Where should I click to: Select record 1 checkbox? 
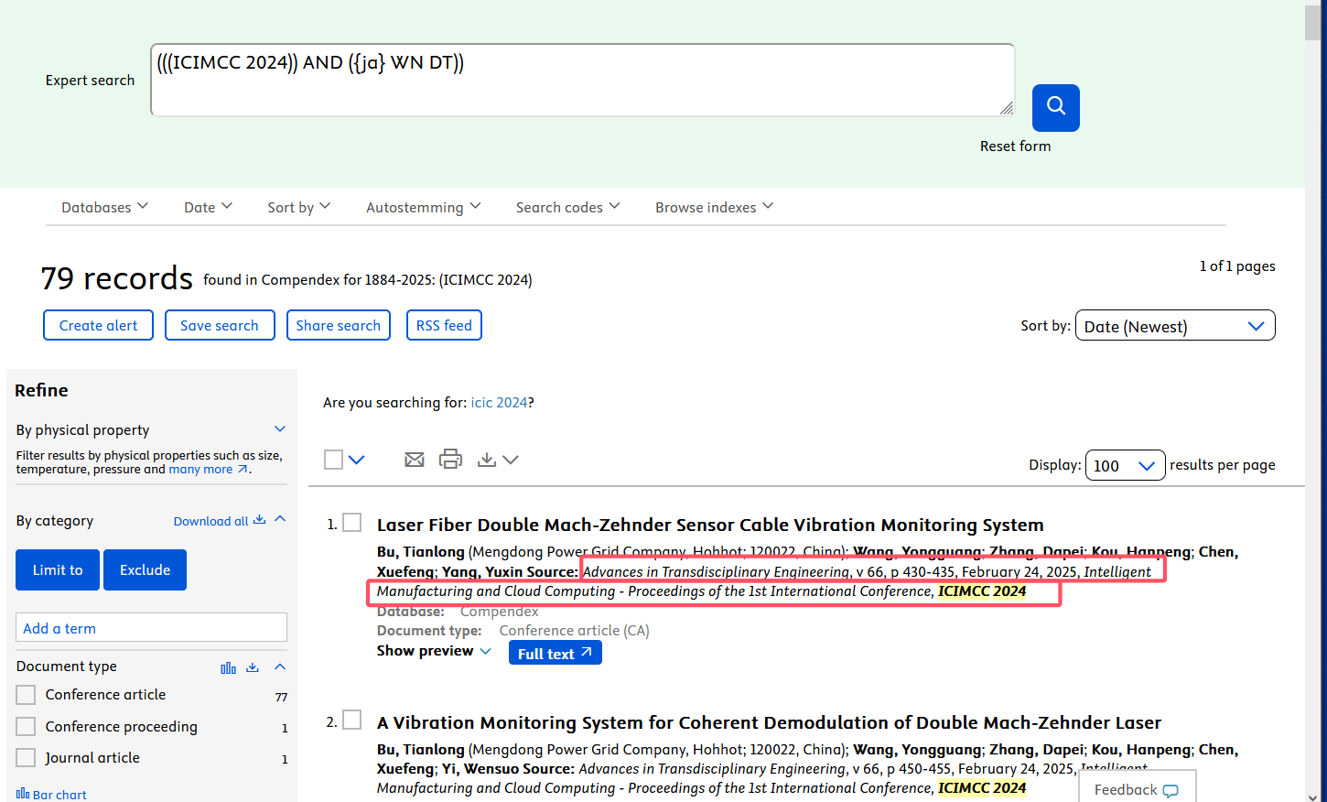(352, 523)
